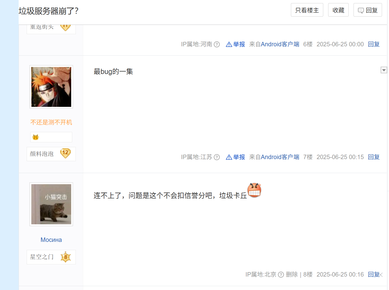Report the 6楼 post via 举报

236,44
